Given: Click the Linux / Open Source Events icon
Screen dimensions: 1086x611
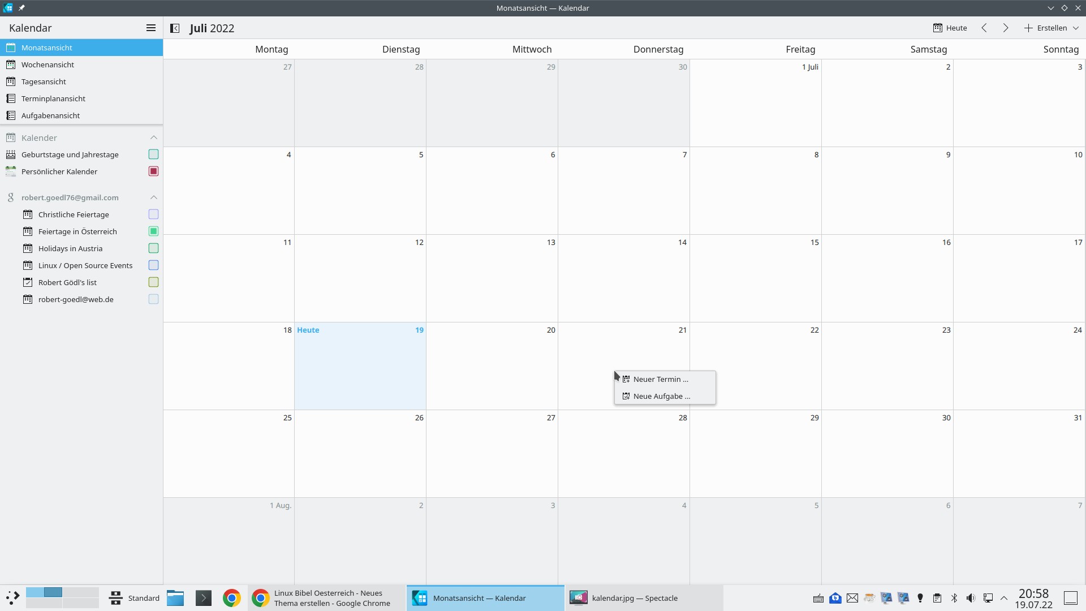Looking at the screenshot, I should click(28, 265).
